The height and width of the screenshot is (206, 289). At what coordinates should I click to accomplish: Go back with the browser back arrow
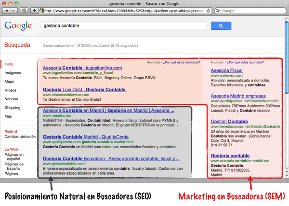click(x=6, y=11)
